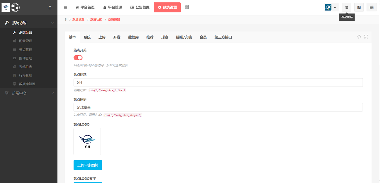Viewport: 380px width, 183px height.
Task: Switch to the 数据库 tab
Action: coord(133,37)
